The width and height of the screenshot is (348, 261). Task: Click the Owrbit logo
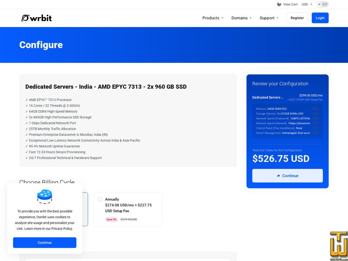tap(37, 18)
